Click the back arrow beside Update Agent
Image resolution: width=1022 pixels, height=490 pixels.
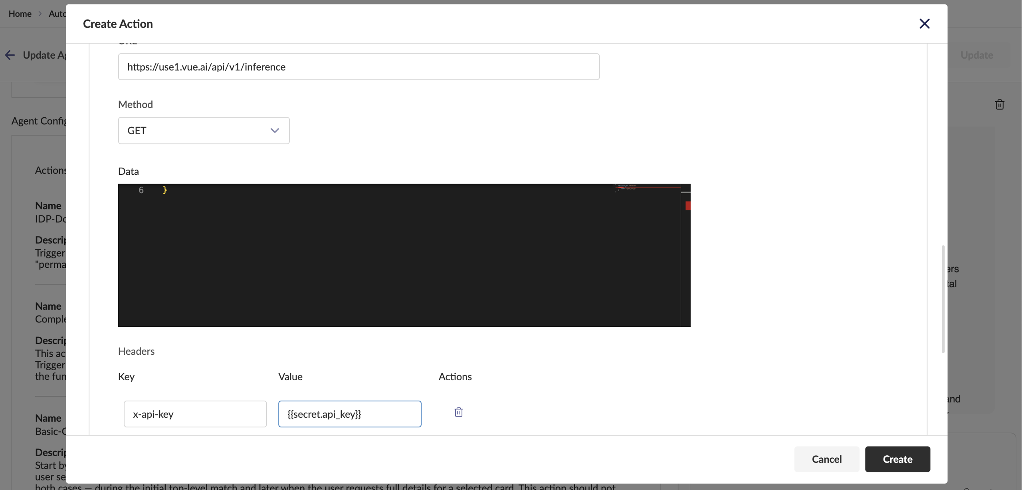coord(10,55)
